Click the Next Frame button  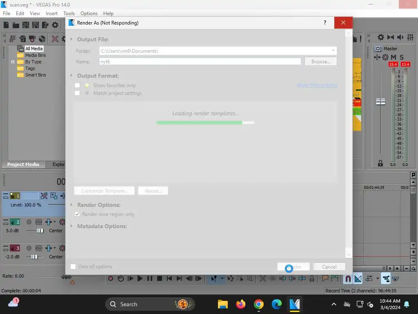199,279
